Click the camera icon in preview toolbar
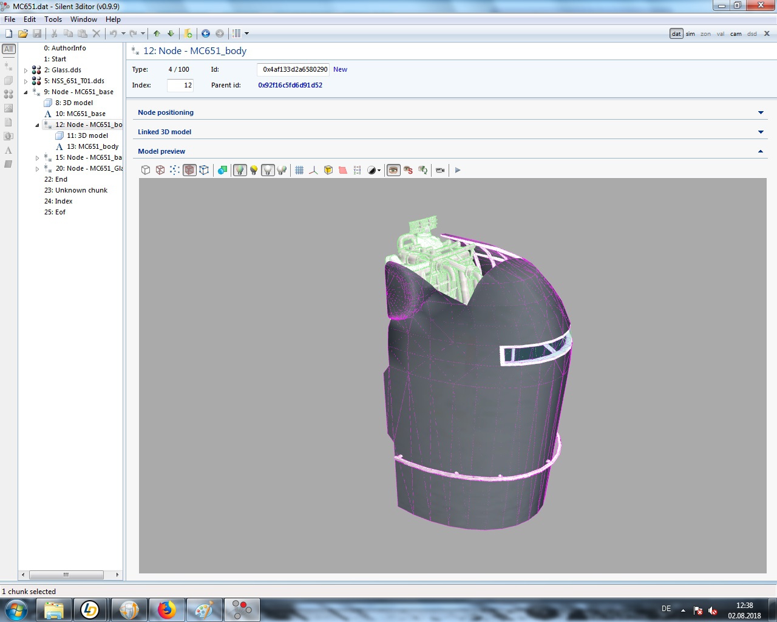The image size is (777, 622). [440, 170]
